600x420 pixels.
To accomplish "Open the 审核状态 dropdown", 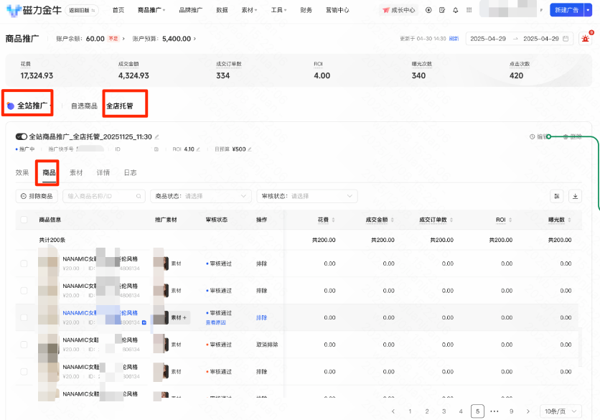I will [x=307, y=196].
